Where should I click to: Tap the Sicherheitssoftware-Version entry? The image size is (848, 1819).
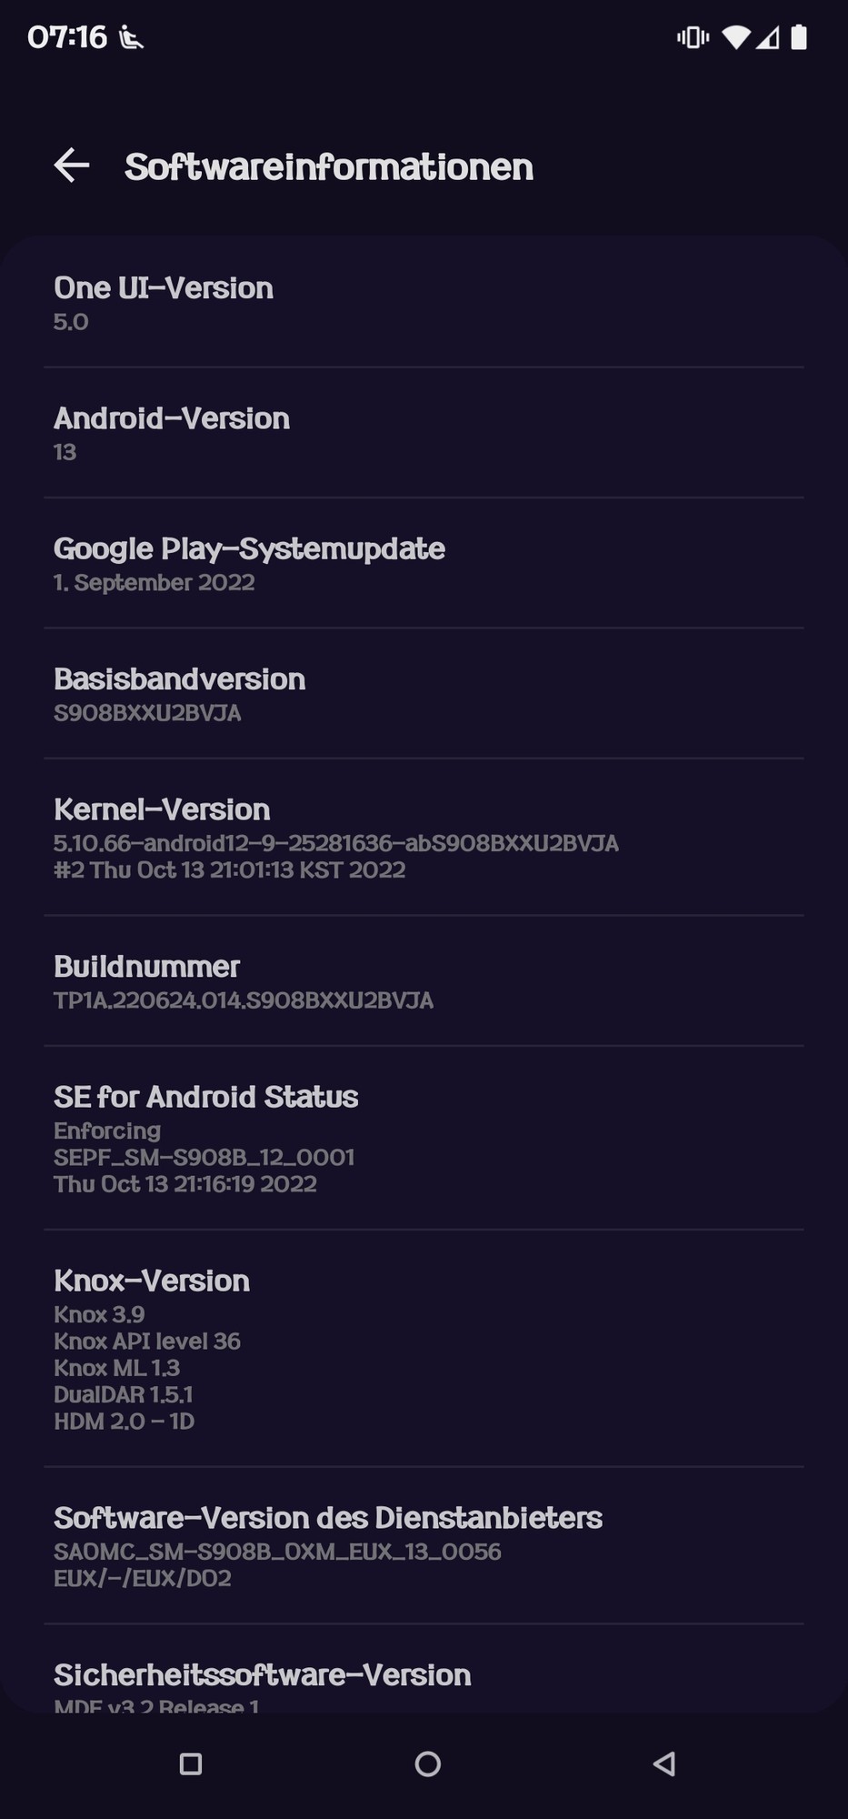424,1669
